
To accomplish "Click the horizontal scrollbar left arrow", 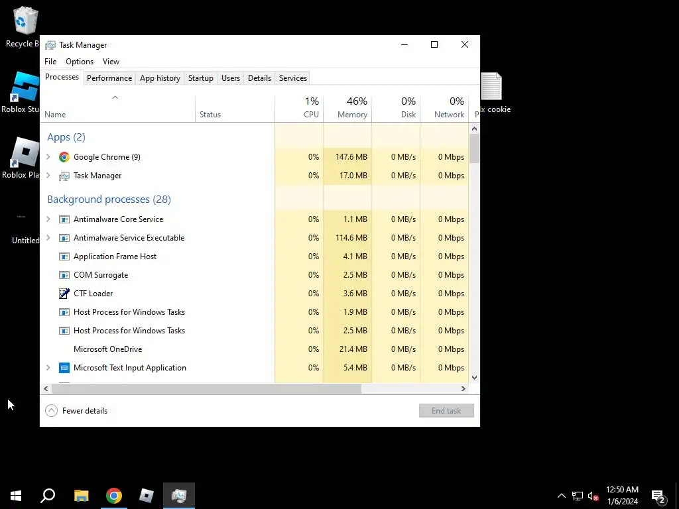I will (x=46, y=388).
